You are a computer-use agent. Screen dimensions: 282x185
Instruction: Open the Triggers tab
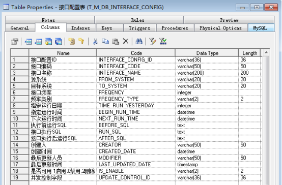pyautogui.click(x=139, y=28)
